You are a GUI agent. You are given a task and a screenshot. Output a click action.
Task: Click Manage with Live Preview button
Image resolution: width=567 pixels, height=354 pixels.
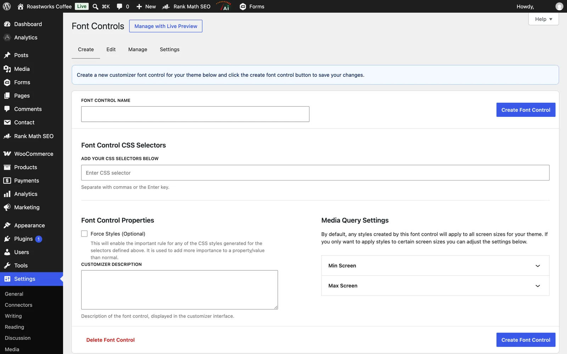tap(166, 26)
